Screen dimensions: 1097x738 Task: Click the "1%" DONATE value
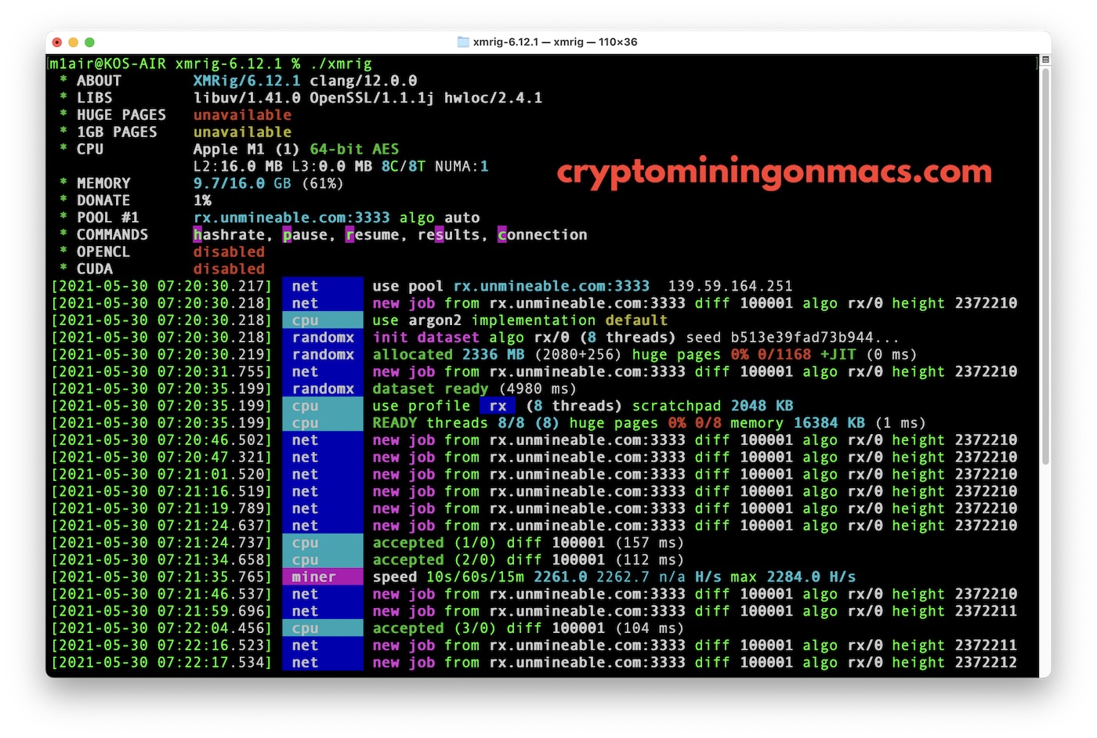pos(202,201)
